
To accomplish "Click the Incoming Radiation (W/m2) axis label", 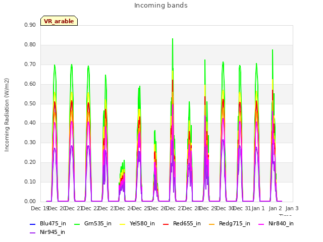I will click(x=7, y=115).
